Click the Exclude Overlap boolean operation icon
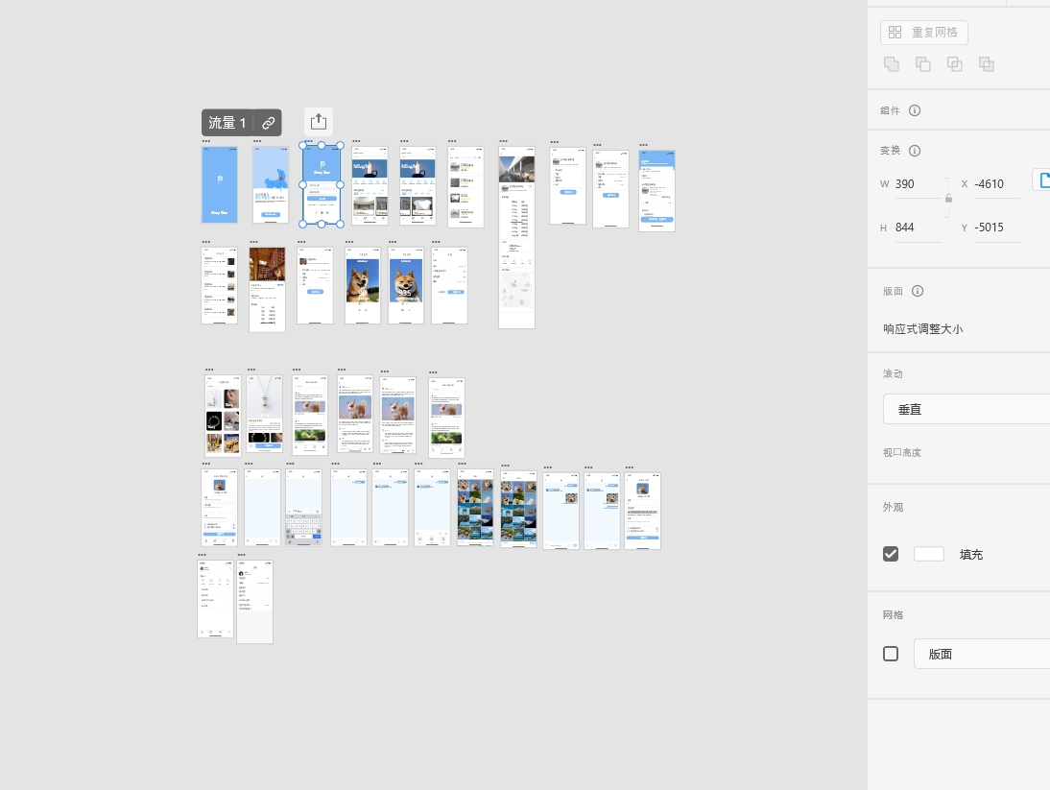Image resolution: width=1050 pixels, height=790 pixels. pyautogui.click(x=986, y=64)
